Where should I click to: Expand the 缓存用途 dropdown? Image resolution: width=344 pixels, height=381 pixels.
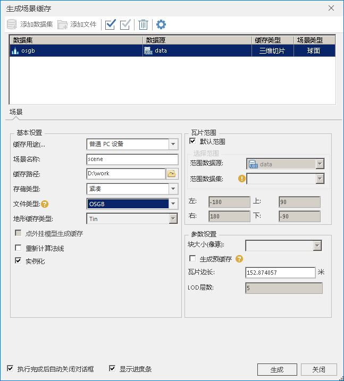coord(173,144)
